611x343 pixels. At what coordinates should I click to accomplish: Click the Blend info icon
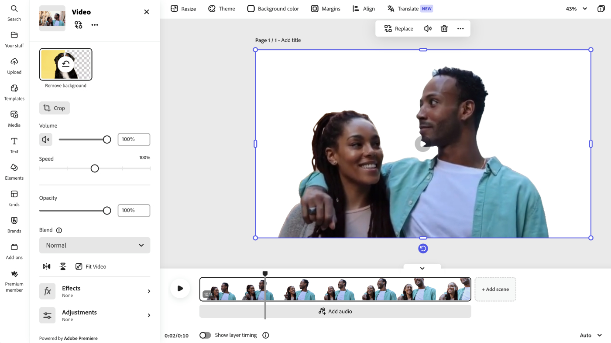click(x=59, y=230)
